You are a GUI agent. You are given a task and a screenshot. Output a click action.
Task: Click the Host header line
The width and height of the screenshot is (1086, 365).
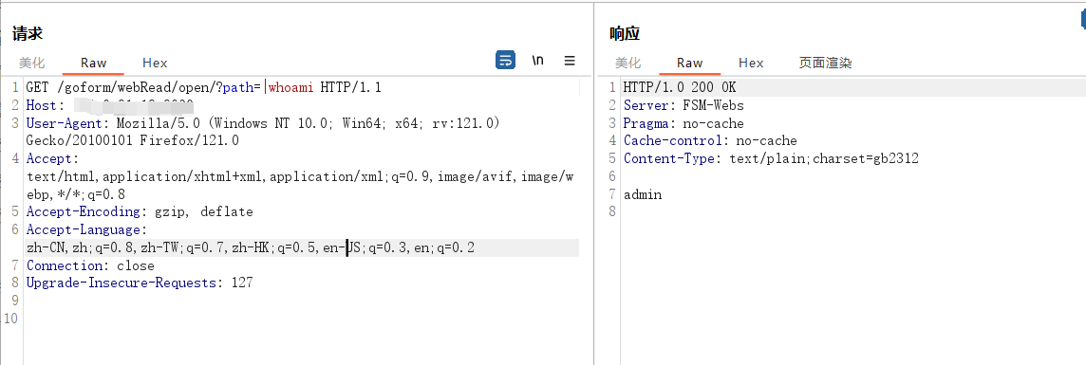(109, 106)
